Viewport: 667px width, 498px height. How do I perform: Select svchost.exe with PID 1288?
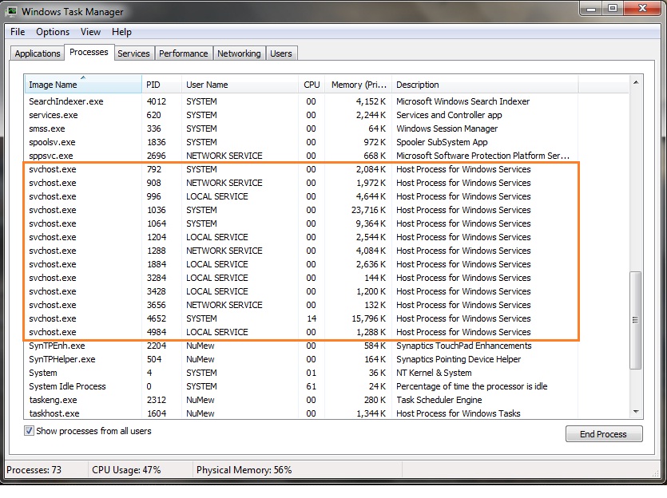click(x=301, y=251)
